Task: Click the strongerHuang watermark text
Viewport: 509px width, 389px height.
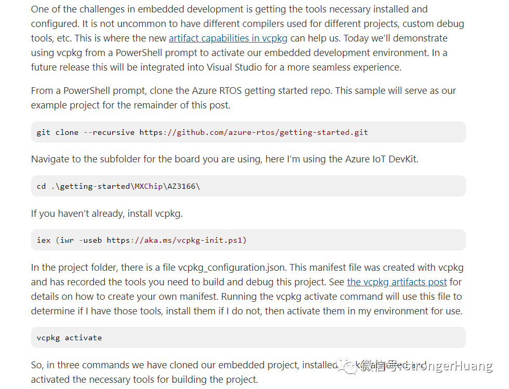Action: 447,366
